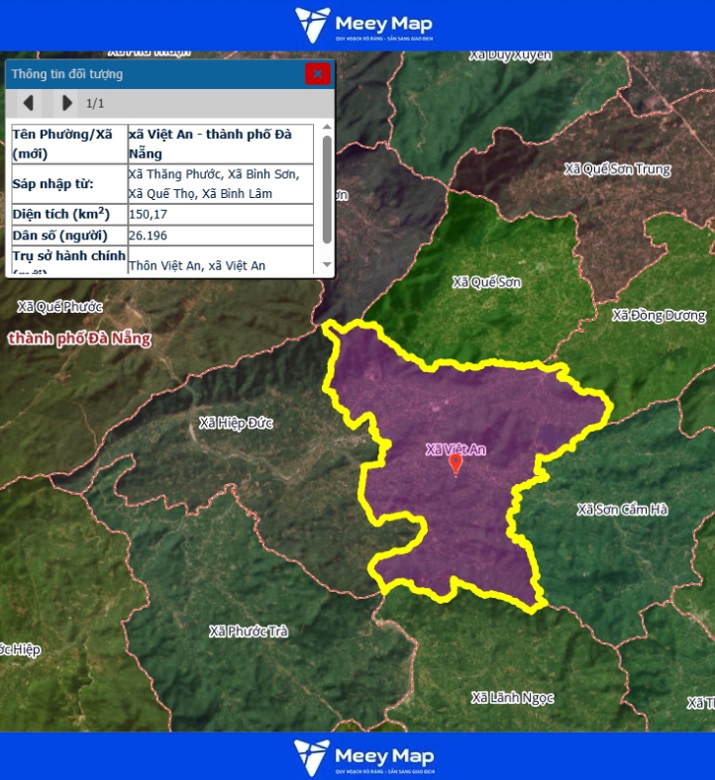Select the Xã Đồng Dương map label
The image size is (715, 780).
(x=659, y=316)
